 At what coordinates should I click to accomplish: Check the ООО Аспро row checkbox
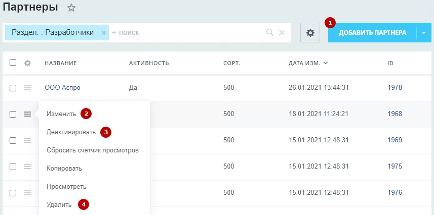click(13, 88)
